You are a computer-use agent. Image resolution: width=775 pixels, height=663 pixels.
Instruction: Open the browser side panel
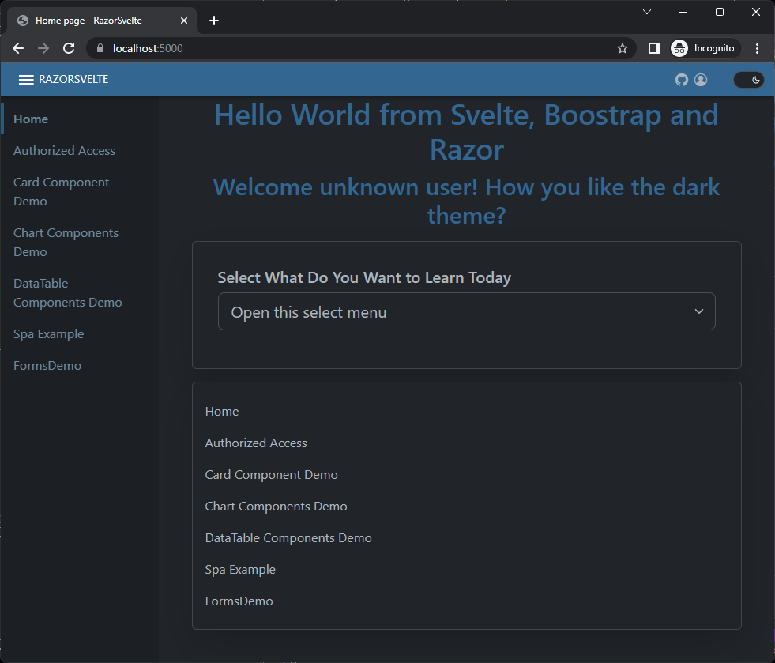pos(653,48)
